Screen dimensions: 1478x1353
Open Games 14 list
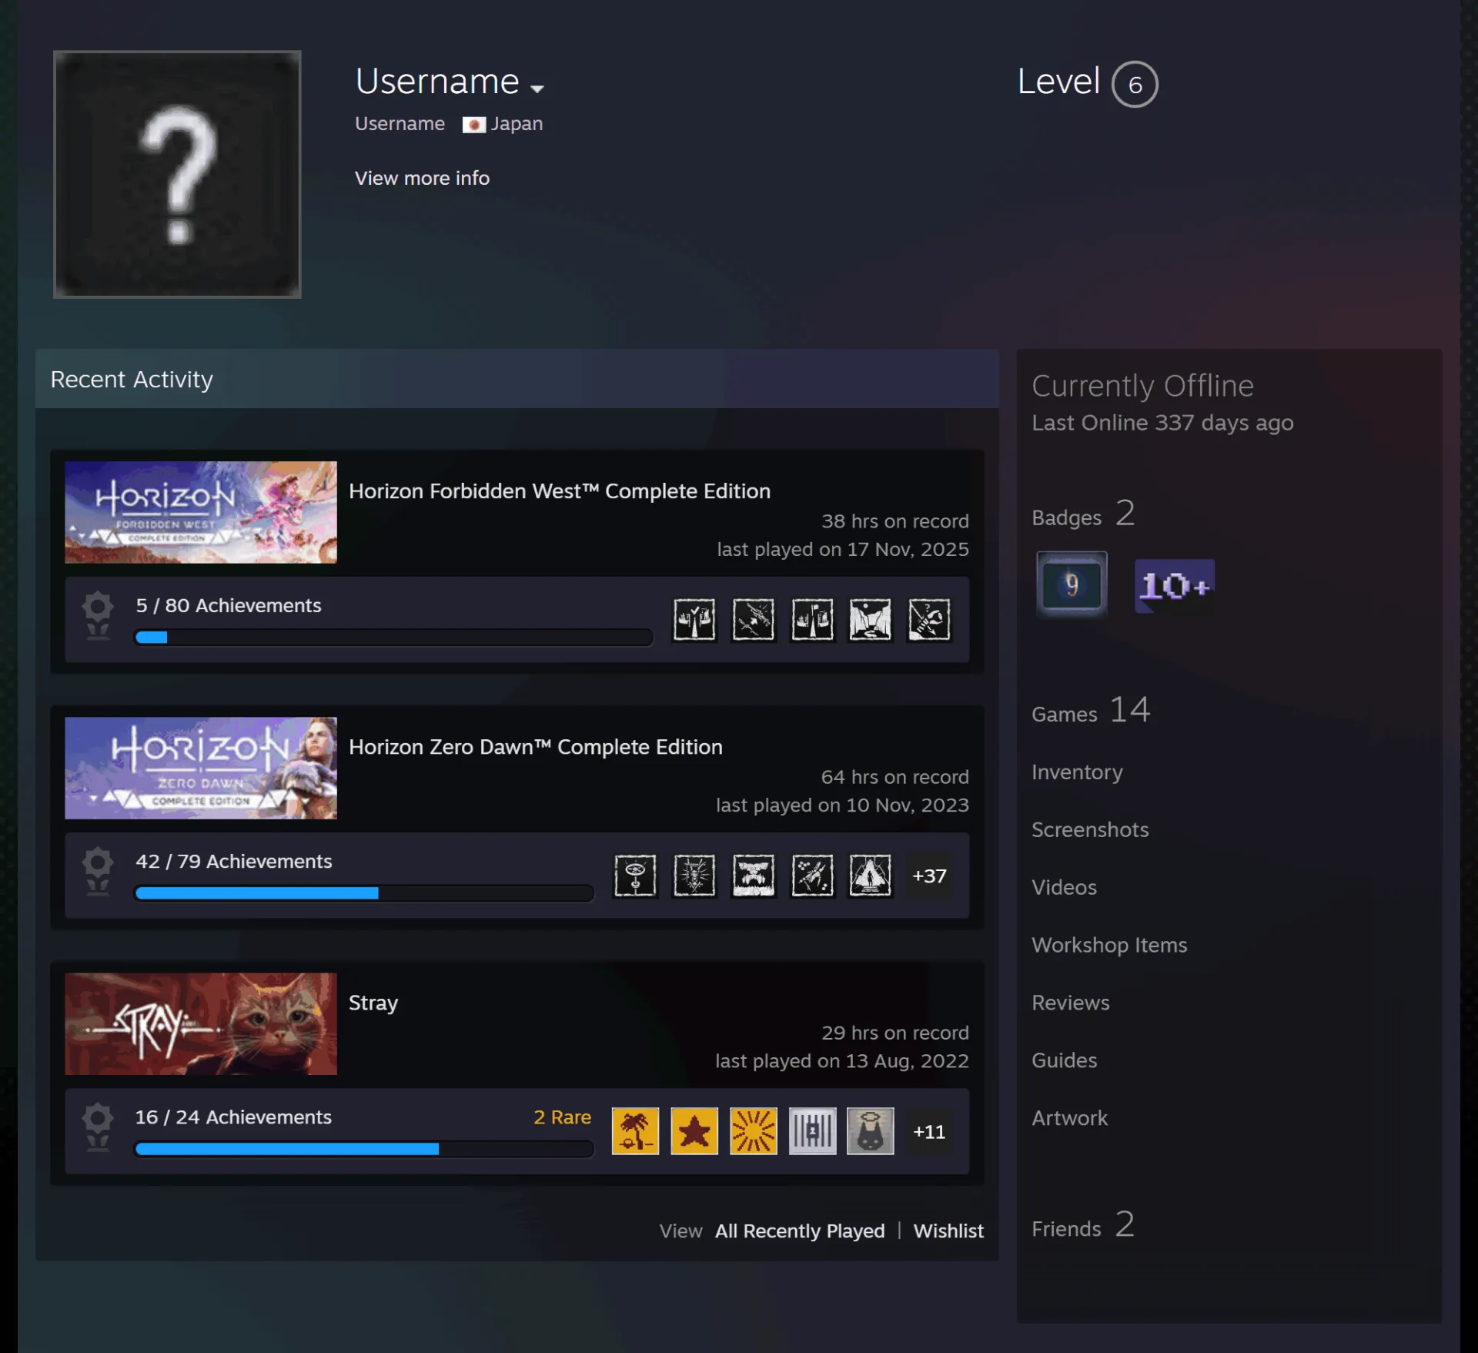coord(1091,711)
